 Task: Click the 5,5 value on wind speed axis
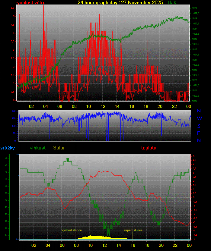pos(12,8)
